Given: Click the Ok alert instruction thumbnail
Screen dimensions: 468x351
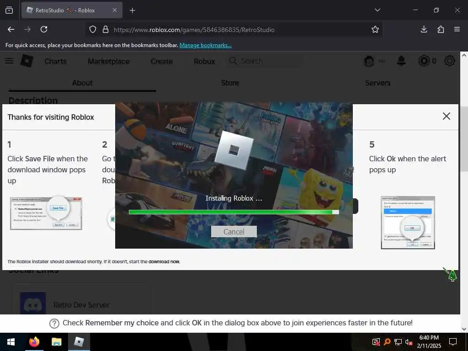Looking at the screenshot, I should click(408, 223).
